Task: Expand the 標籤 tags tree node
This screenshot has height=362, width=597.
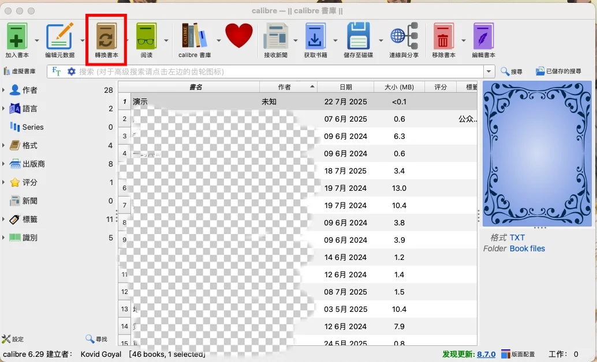Action: tap(3, 220)
